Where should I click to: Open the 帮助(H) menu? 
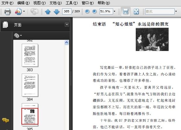tap(104, 3)
